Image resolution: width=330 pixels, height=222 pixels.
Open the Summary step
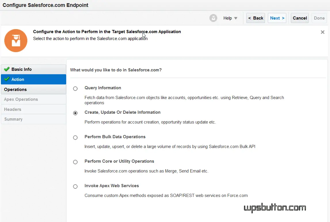coord(33,119)
